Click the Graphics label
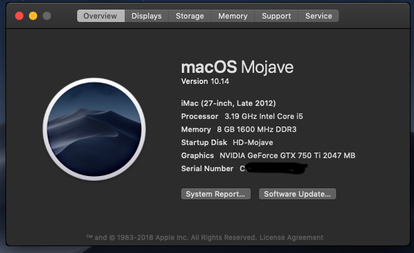 pyautogui.click(x=197, y=155)
